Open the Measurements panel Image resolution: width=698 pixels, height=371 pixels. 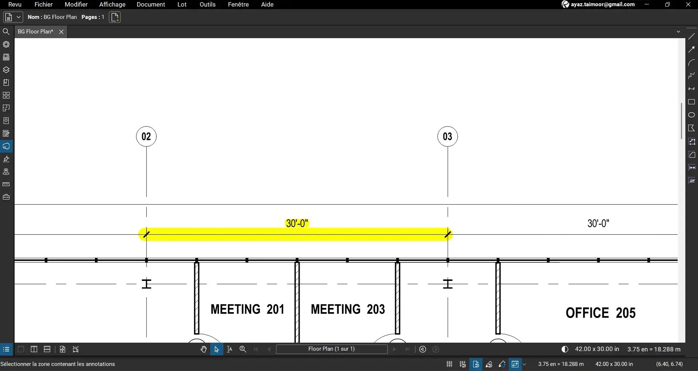point(6,184)
